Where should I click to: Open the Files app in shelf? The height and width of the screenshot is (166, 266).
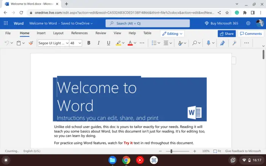[x=112, y=160]
